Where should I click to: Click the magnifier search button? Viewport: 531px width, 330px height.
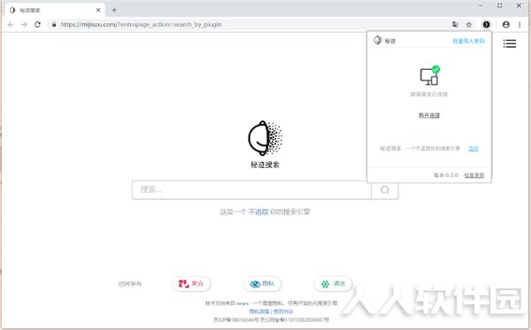pyautogui.click(x=384, y=190)
